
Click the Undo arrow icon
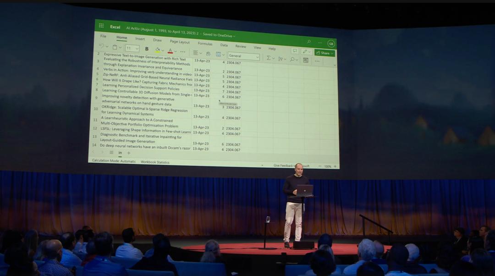coord(102,46)
